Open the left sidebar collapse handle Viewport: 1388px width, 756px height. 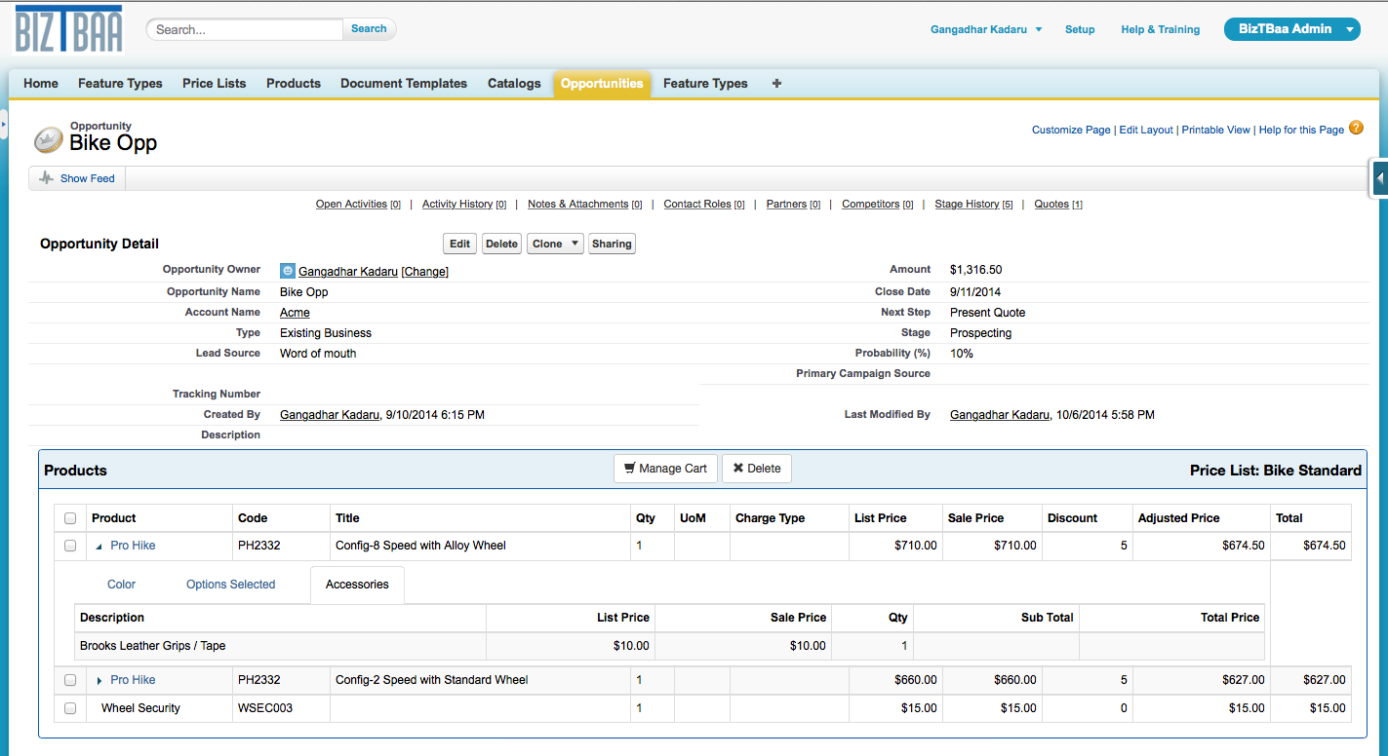point(4,124)
